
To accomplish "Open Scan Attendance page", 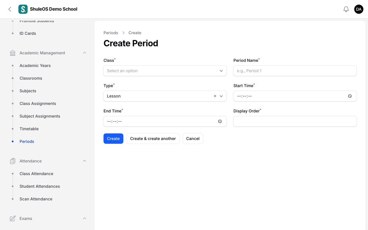I will pos(36,199).
